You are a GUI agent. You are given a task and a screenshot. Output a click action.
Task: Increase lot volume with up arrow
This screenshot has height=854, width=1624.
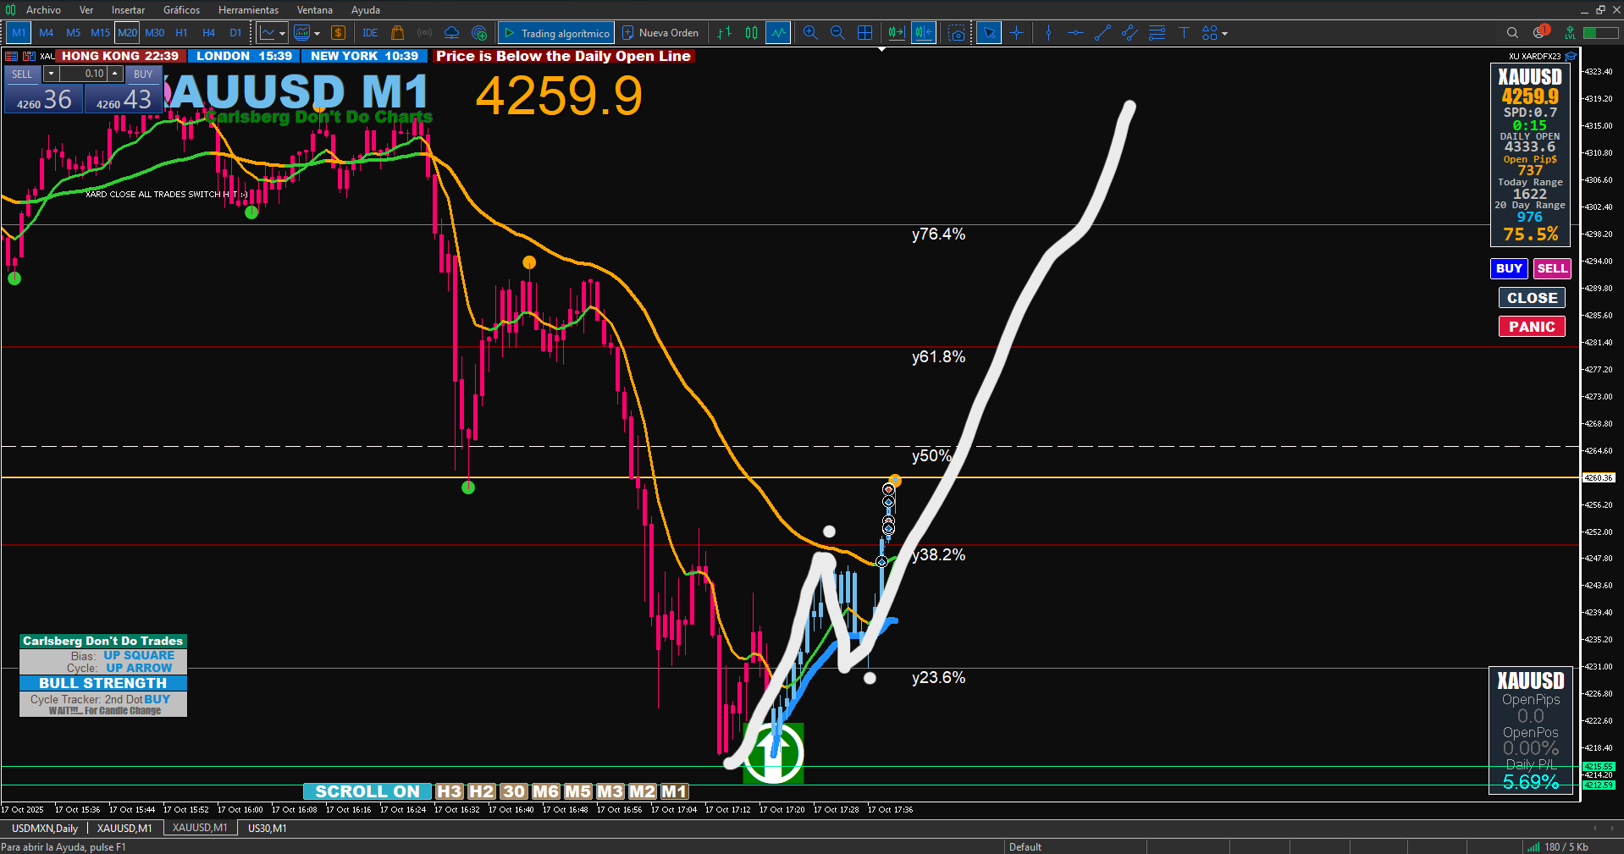115,74
